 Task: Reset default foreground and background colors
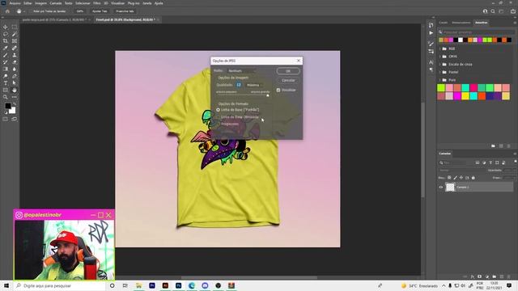6,112
